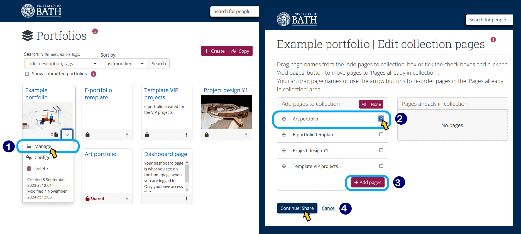The width and height of the screenshot is (521, 234).
Task: Collapse the Example portfolio options chevron
Action: click(x=67, y=134)
